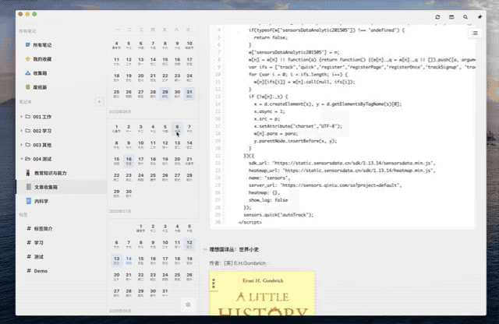The width and height of the screenshot is (499, 324).
Task: Collapse the 004 测试 notebook
Action: [21, 159]
